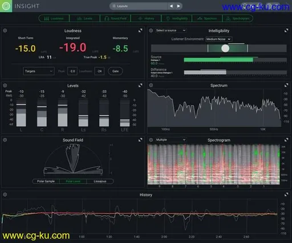Image resolution: width=292 pixels, height=243 pixels.
Task: Click the Rs channel level meter
Action: coord(104,113)
